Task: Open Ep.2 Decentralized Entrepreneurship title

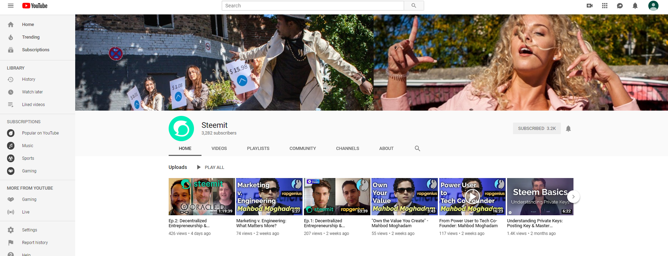Action: click(x=189, y=223)
